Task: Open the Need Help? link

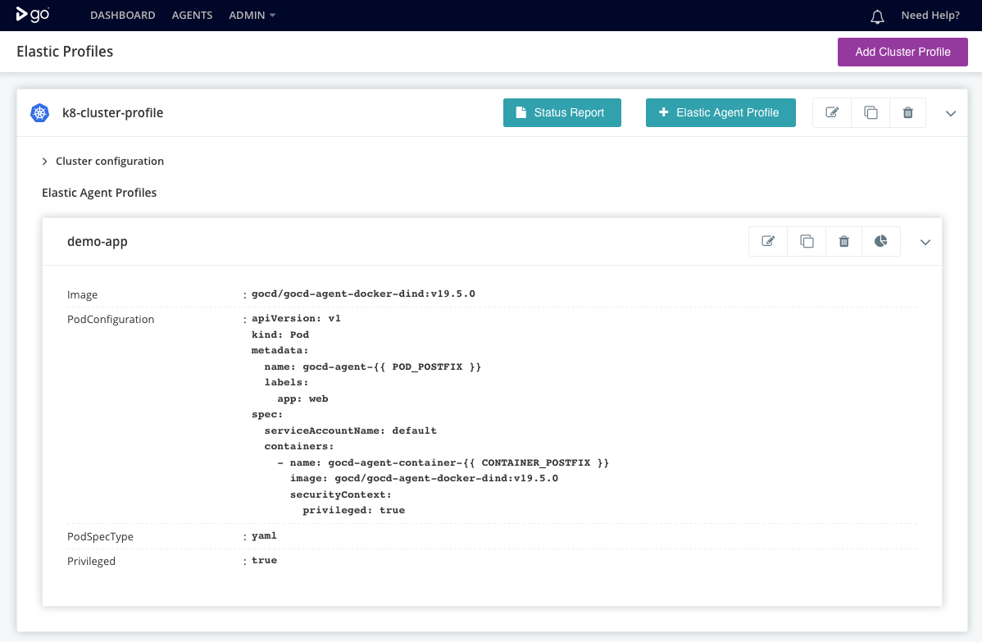Action: [930, 15]
